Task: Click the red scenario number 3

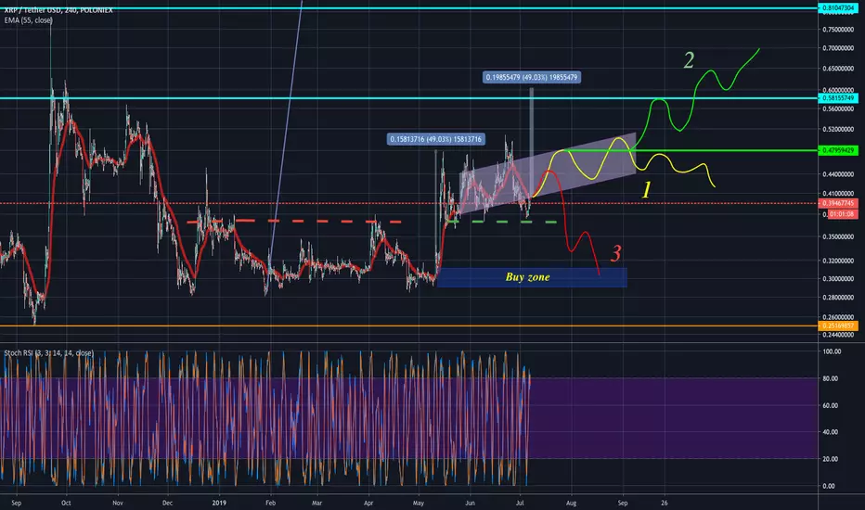Action: pyautogui.click(x=615, y=253)
